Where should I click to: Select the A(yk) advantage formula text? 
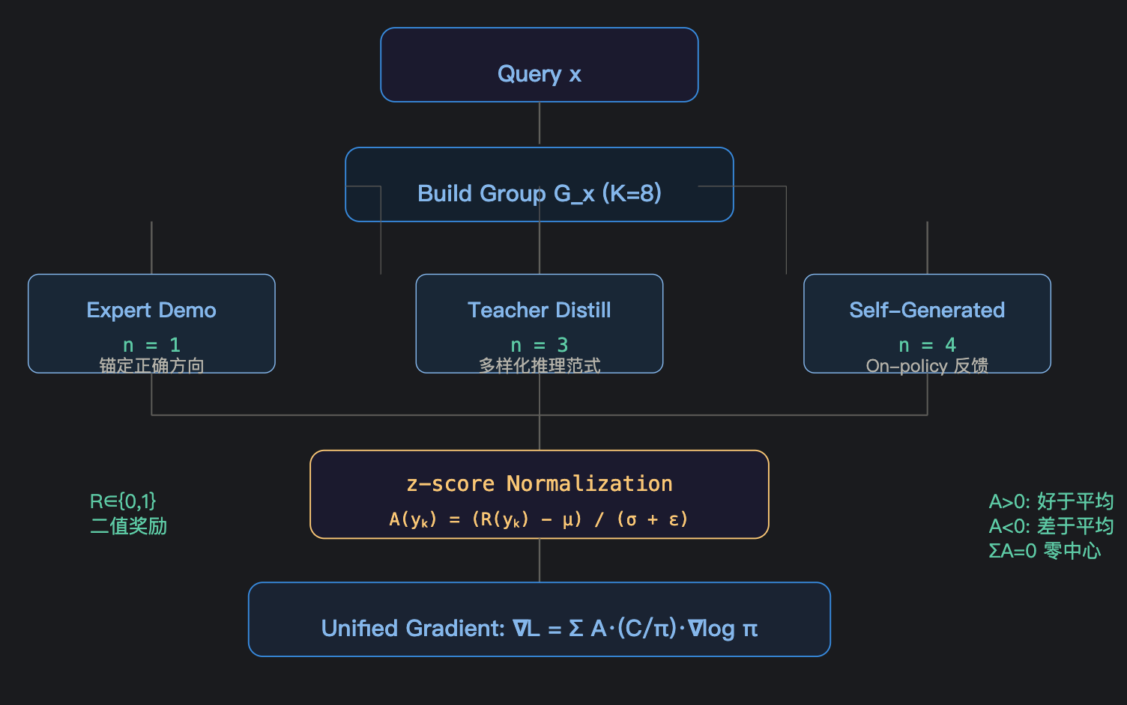[x=539, y=519]
